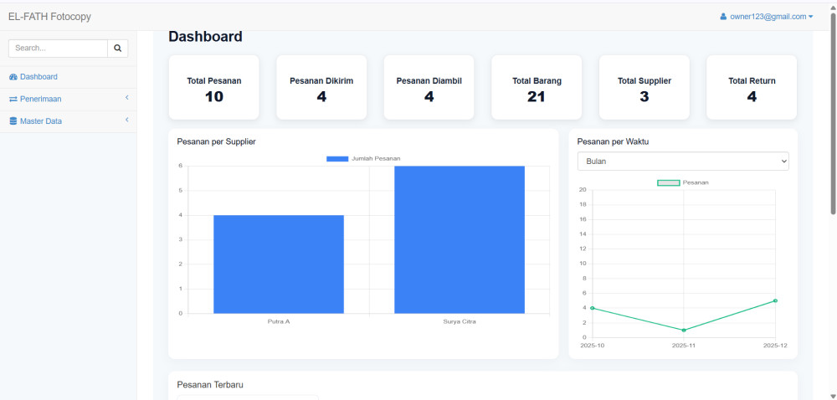The image size is (837, 400).
Task: Select the Penerimaan sidebar menu item
Action: click(40, 99)
